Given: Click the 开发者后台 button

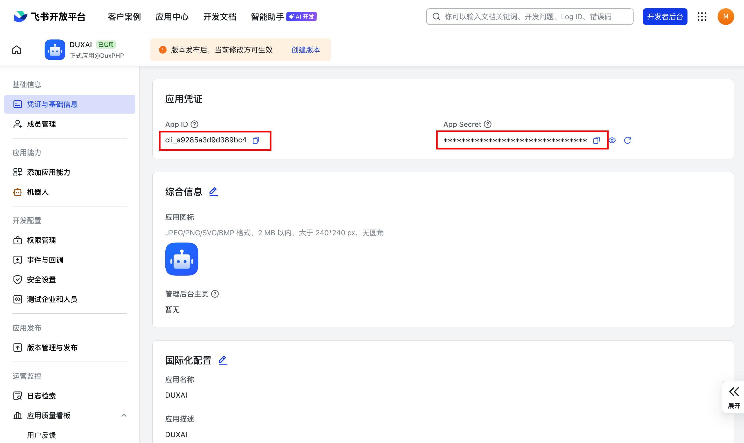Looking at the screenshot, I should (665, 16).
